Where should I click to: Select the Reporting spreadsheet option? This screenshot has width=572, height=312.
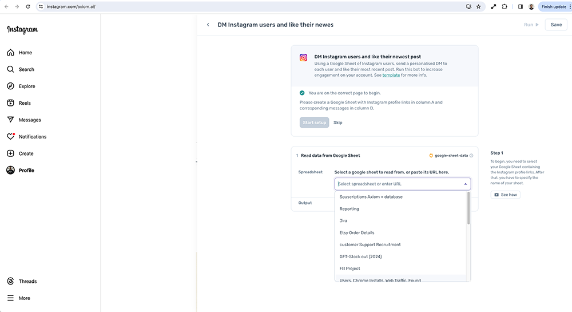(x=400, y=209)
